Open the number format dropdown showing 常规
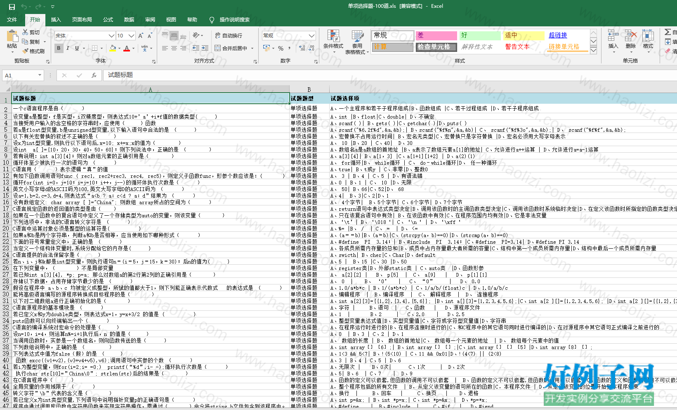The image size is (677, 410). click(x=311, y=35)
